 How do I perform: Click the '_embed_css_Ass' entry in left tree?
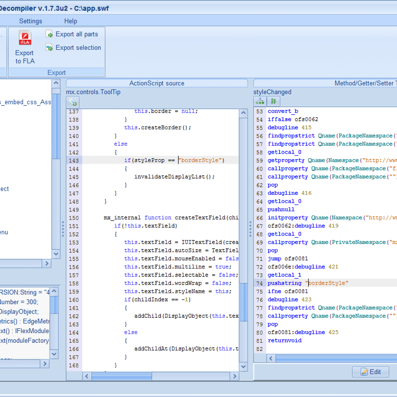click(25, 102)
